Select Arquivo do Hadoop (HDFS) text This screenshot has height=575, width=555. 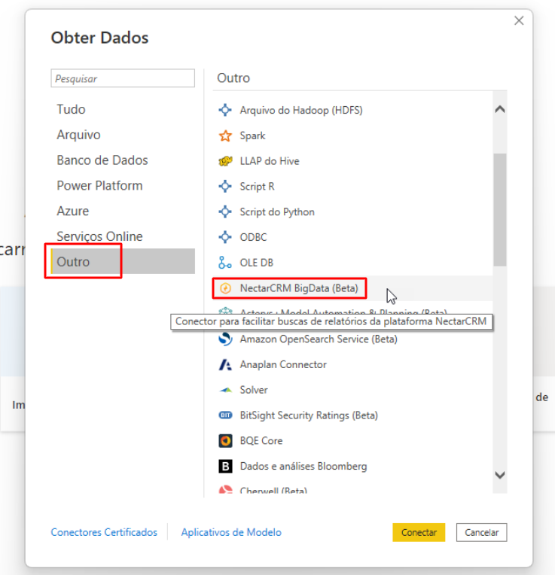click(301, 110)
